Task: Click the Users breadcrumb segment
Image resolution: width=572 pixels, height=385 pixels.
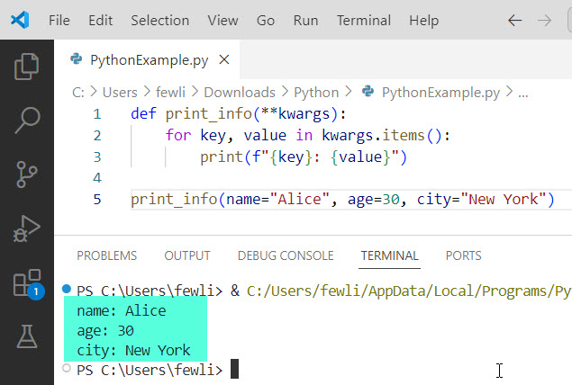Action: click(120, 93)
